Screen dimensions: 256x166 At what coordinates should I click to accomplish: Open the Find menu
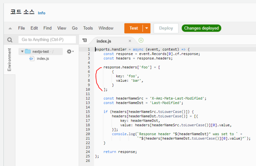tap(47, 28)
